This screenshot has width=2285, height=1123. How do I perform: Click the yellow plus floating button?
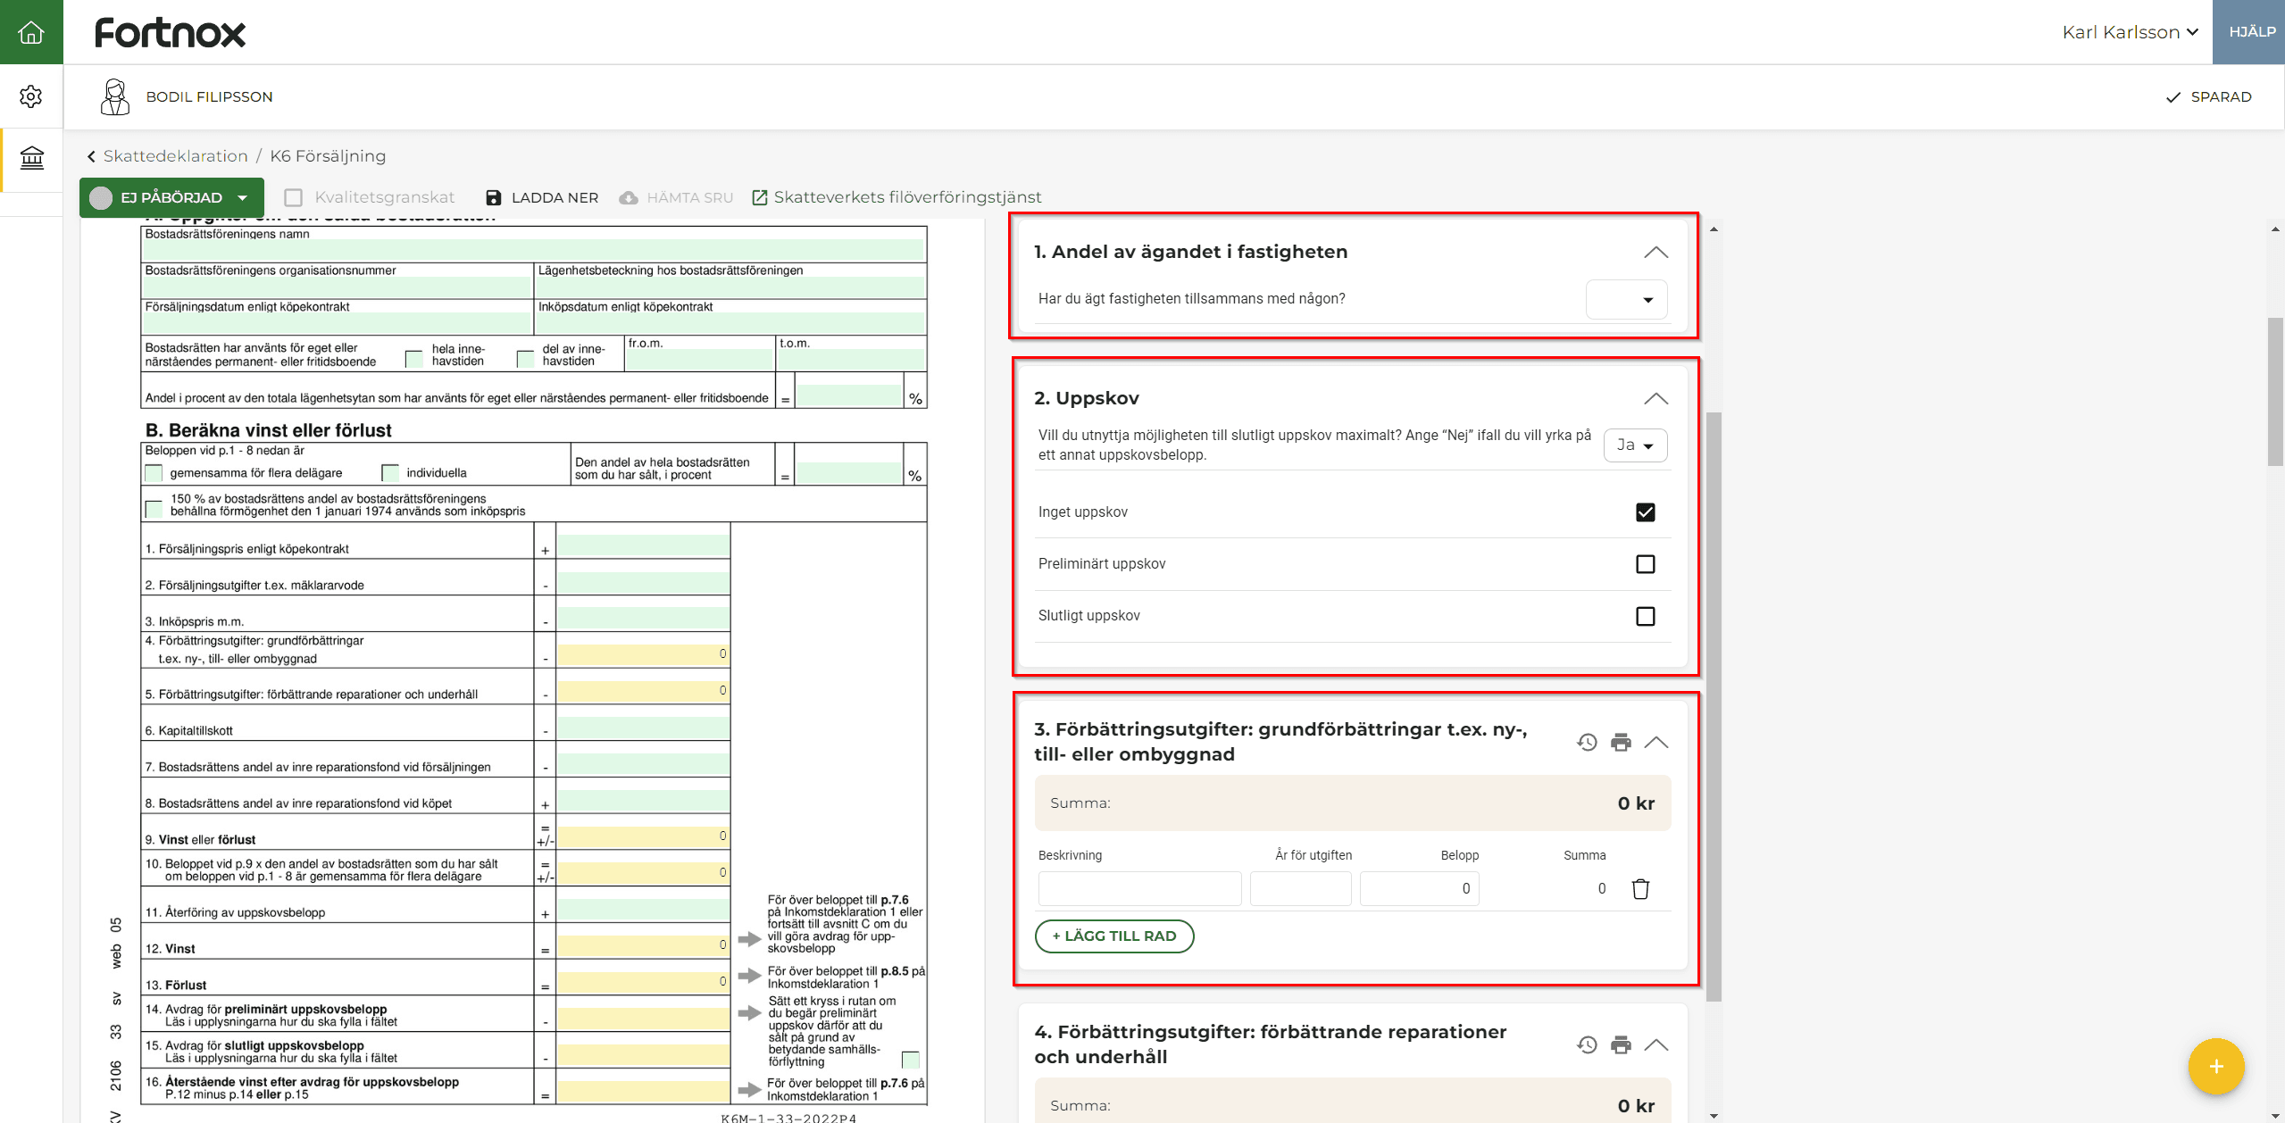[2215, 1066]
